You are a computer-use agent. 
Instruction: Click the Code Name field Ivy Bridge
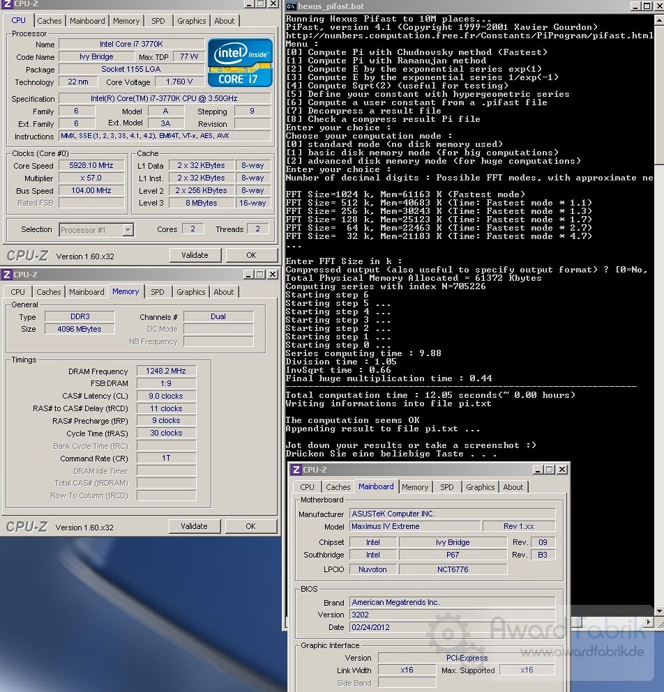click(x=96, y=56)
